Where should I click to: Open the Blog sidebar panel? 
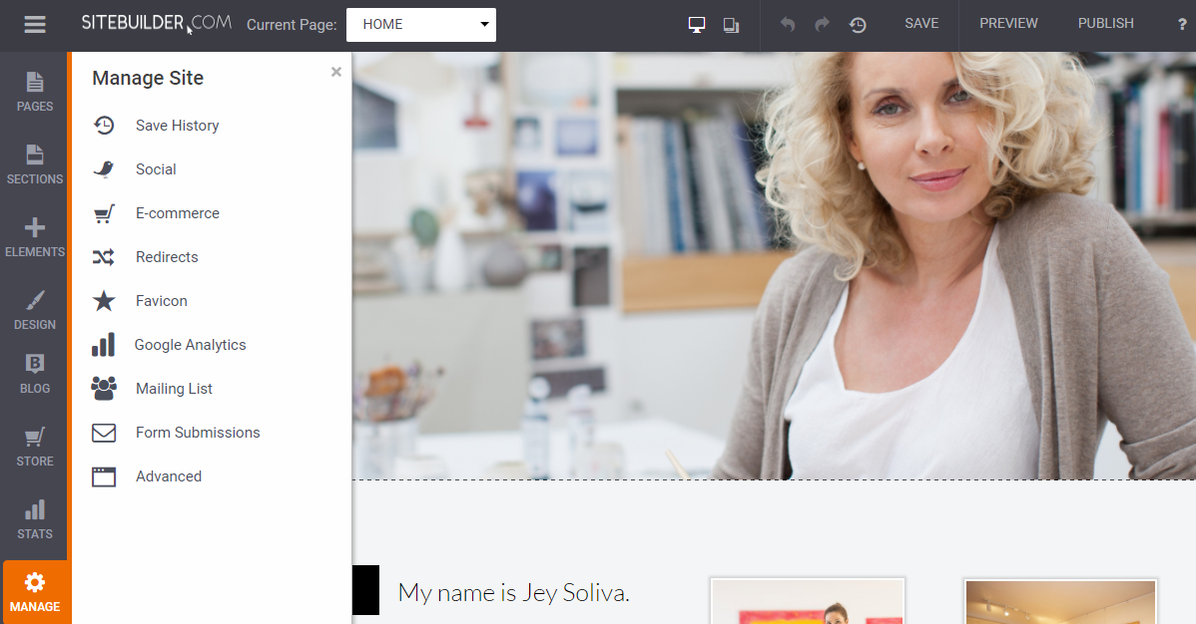[35, 374]
